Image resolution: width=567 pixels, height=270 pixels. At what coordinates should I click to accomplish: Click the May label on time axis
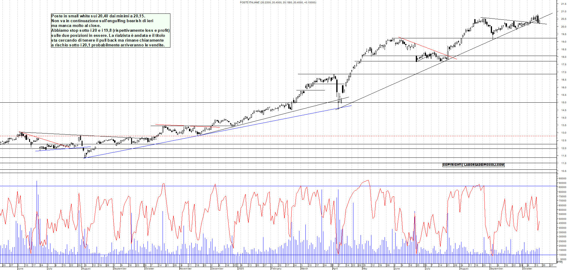364,269
